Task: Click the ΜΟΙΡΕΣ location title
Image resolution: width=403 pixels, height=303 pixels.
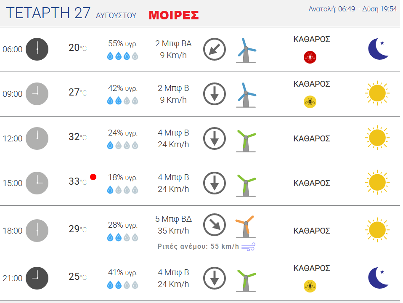Action: pos(174,15)
